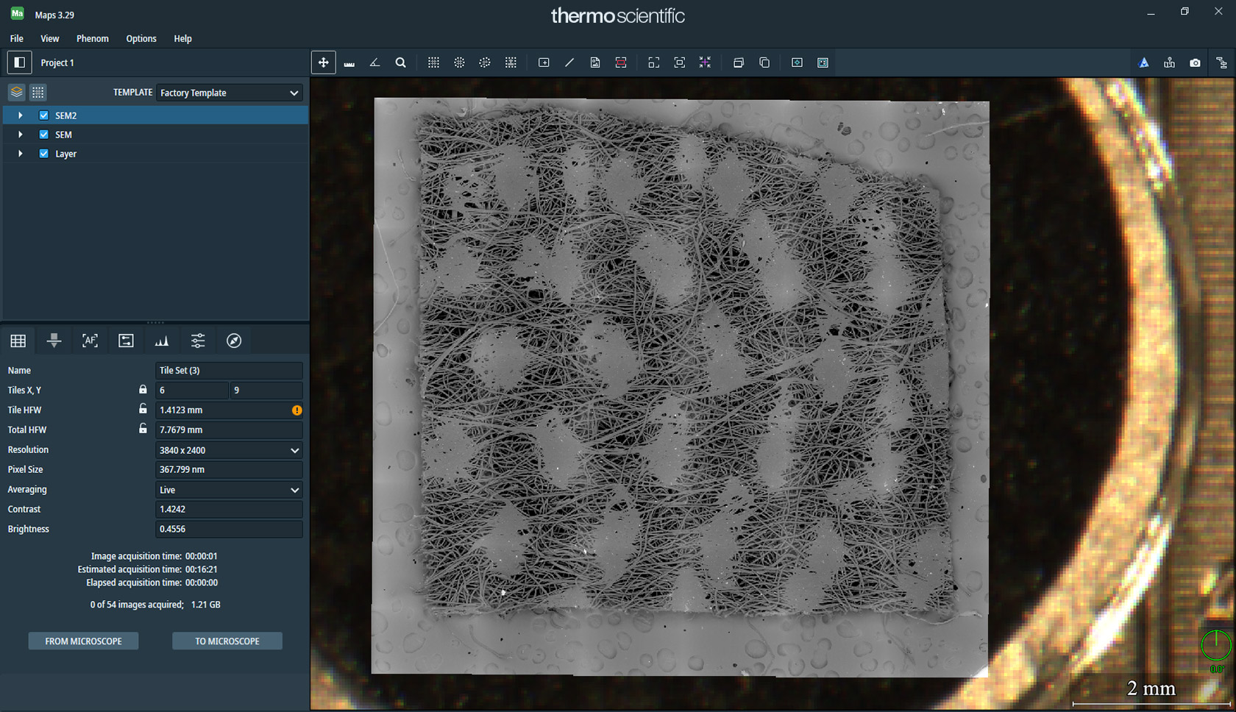Click the overview frame icon in toolbar

[823, 63]
